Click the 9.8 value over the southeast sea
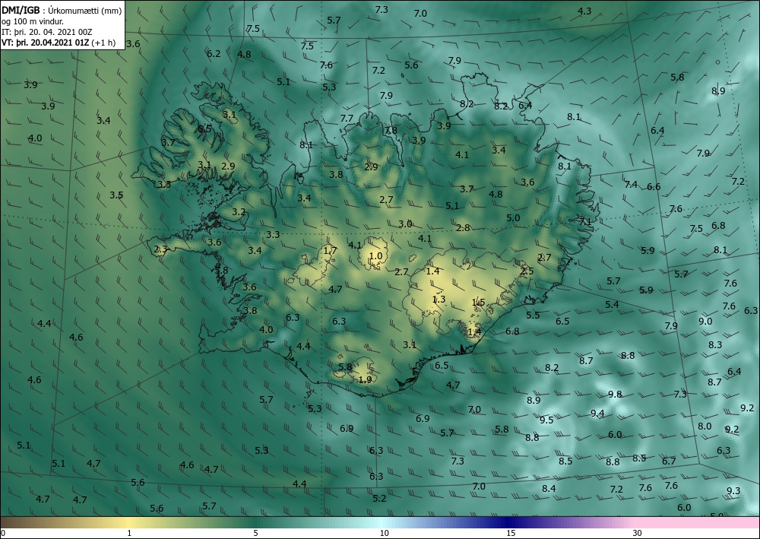760x539 pixels. pyautogui.click(x=615, y=394)
